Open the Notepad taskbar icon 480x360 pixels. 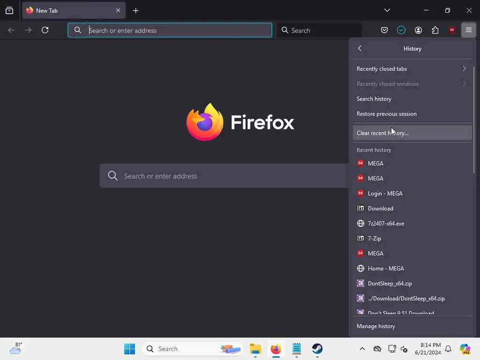[296, 349]
